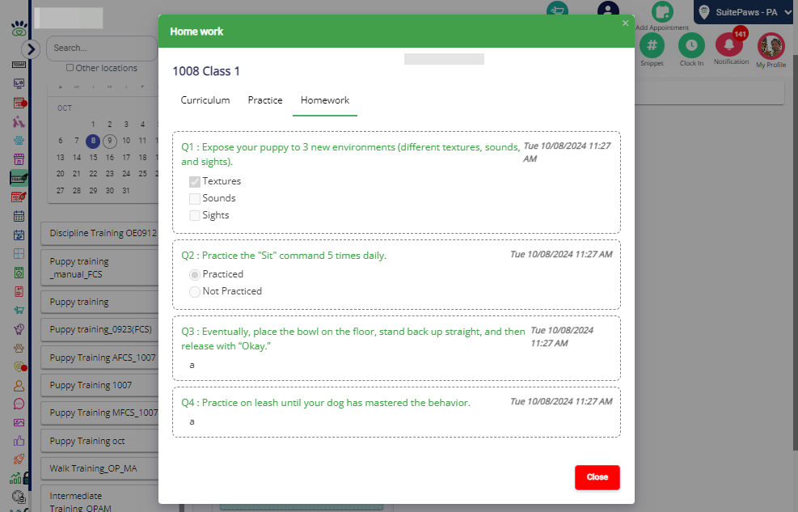Image resolution: width=798 pixels, height=512 pixels.
Task: Switch to the Curriculum tab
Action: point(205,100)
